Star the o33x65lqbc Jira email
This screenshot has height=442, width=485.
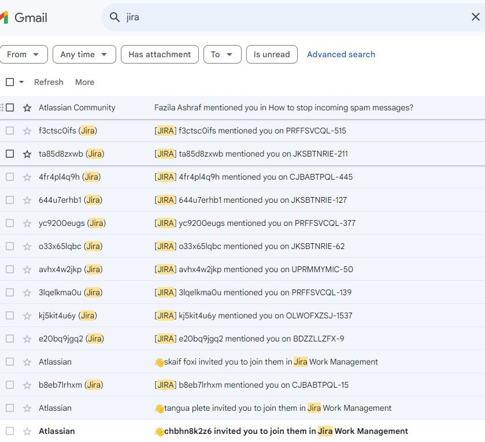(x=27, y=246)
